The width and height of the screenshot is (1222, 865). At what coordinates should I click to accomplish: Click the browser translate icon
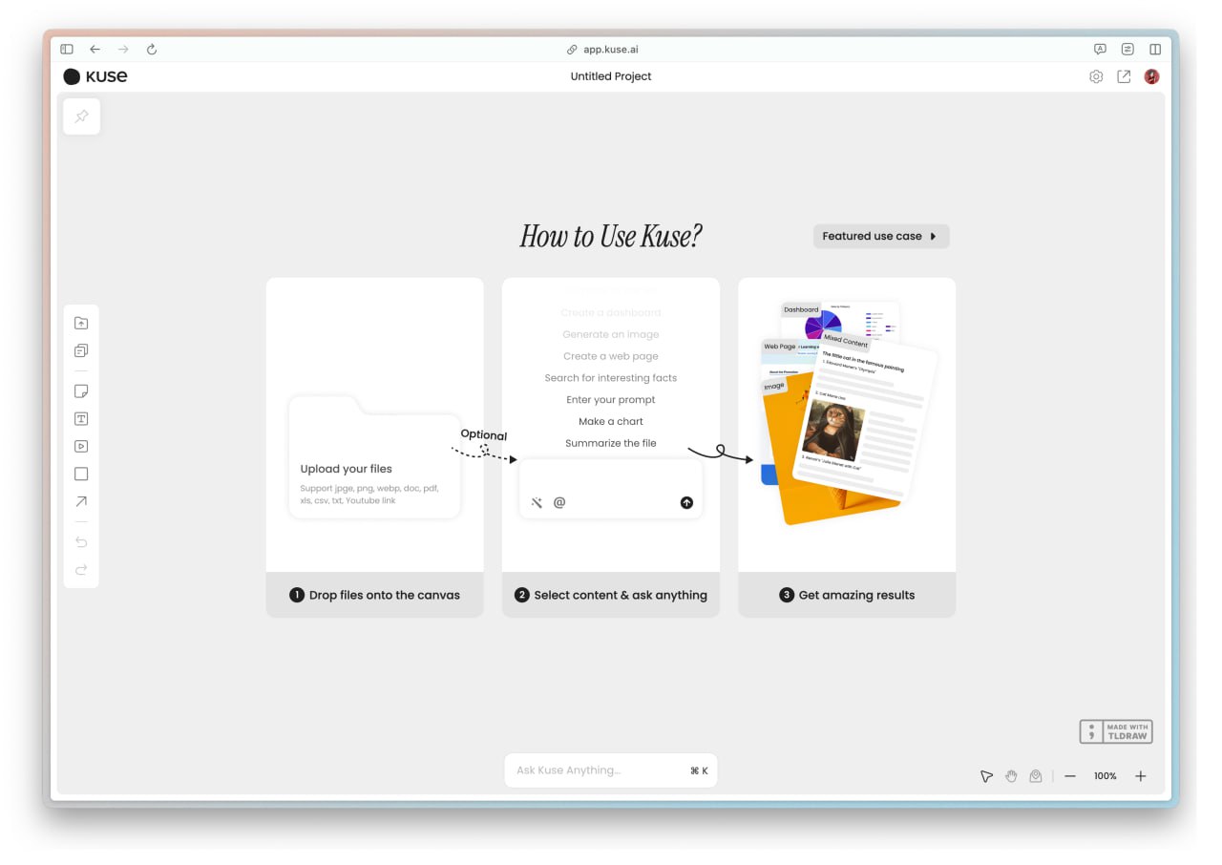click(x=1100, y=50)
